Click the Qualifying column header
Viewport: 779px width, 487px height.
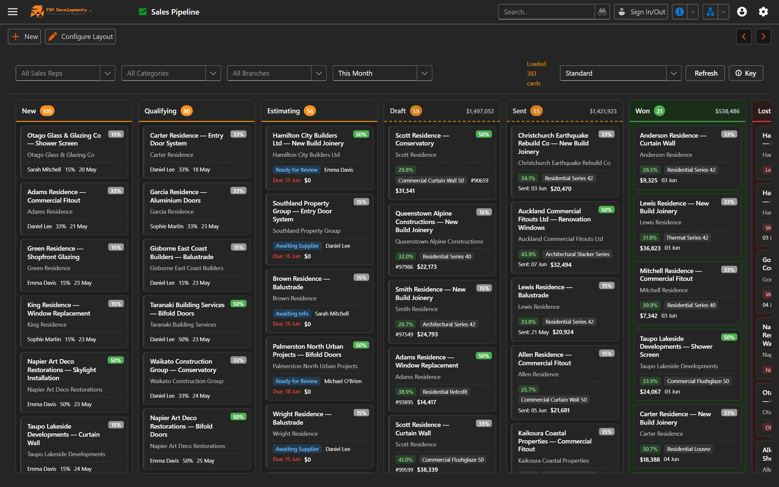196,111
